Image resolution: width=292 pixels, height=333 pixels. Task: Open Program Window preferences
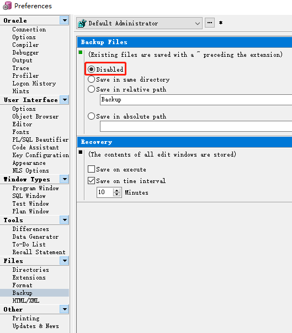click(x=35, y=188)
